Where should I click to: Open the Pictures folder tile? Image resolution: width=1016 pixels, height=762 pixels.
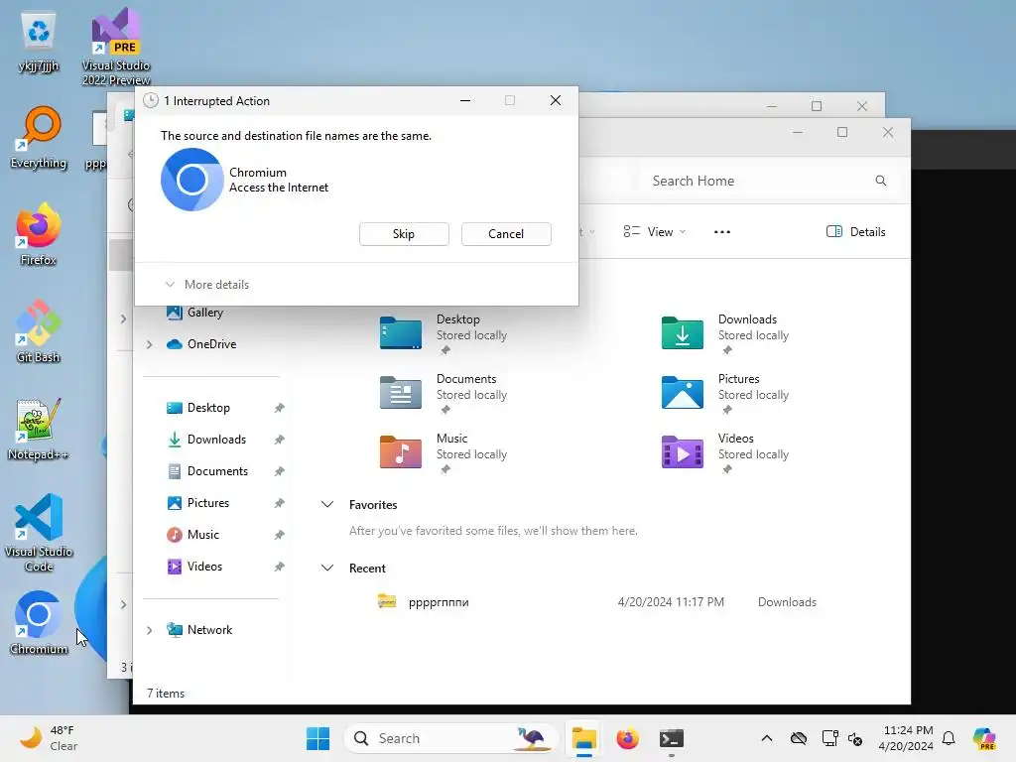point(725,393)
